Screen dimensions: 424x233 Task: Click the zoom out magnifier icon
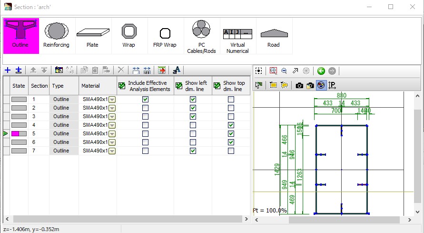(284, 71)
